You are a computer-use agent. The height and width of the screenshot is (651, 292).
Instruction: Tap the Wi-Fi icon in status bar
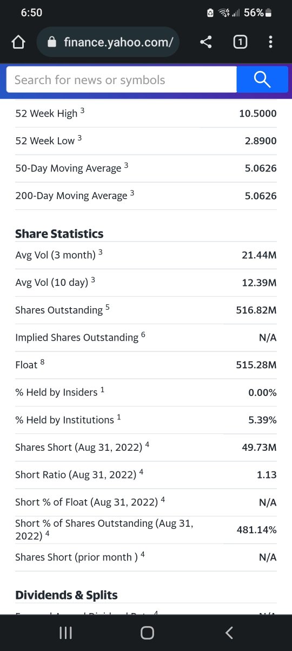click(224, 12)
